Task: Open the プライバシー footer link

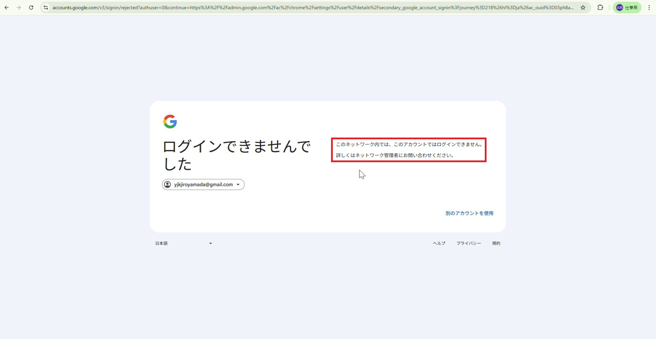Action: click(x=468, y=243)
